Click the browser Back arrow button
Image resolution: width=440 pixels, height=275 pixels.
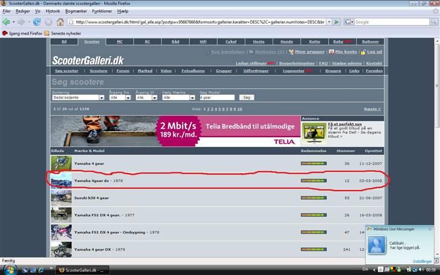tap(7, 22)
